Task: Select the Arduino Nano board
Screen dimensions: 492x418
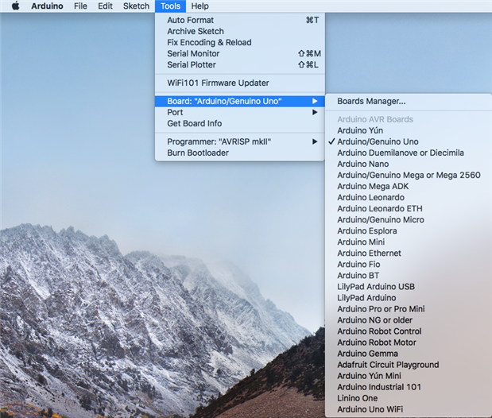Action: coord(409,164)
